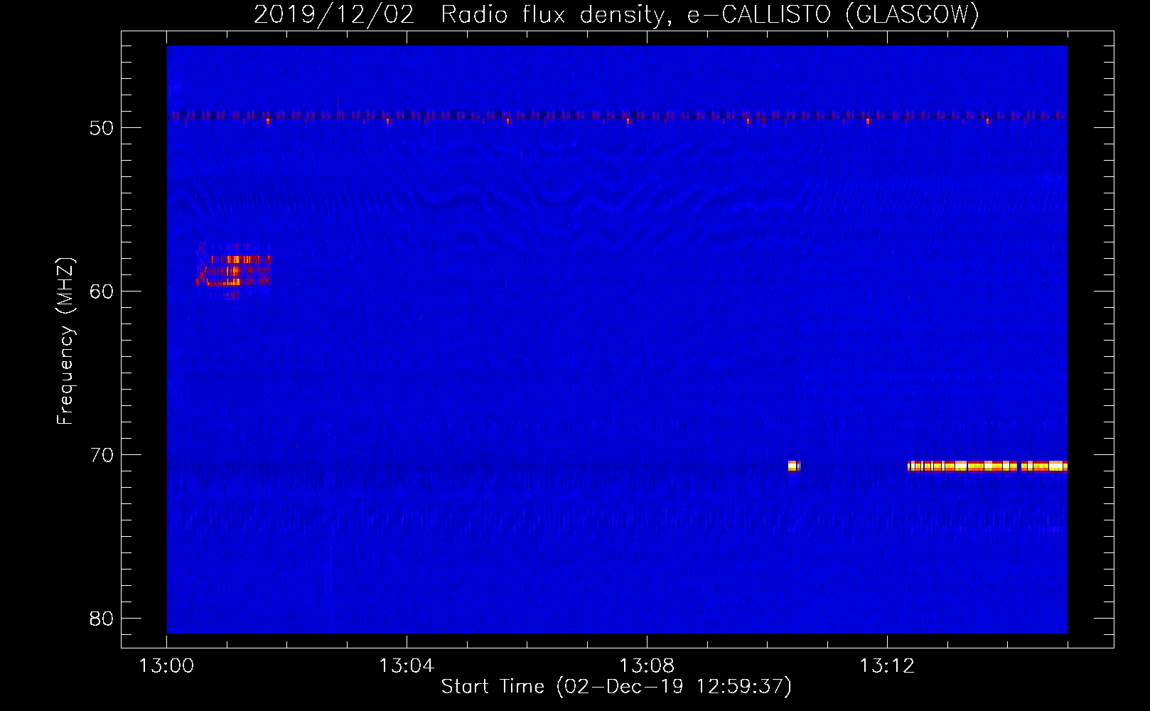1150x711 pixels.
Task: Click the '80' frequency tick label
Action: tap(102, 619)
